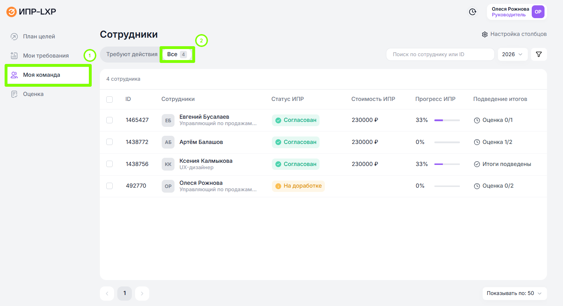Click the progress bar for Евгений Бусалаев
The width and height of the screenshot is (563, 306).
tap(447, 120)
